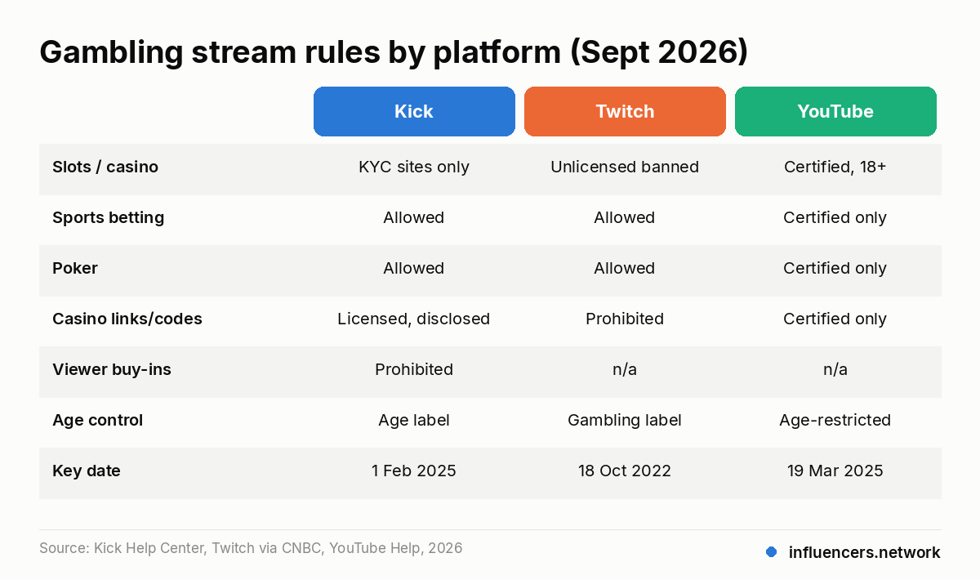Click 'Prohibited' for Twitch casino links/codes
The image size is (980, 580).
[625, 319]
